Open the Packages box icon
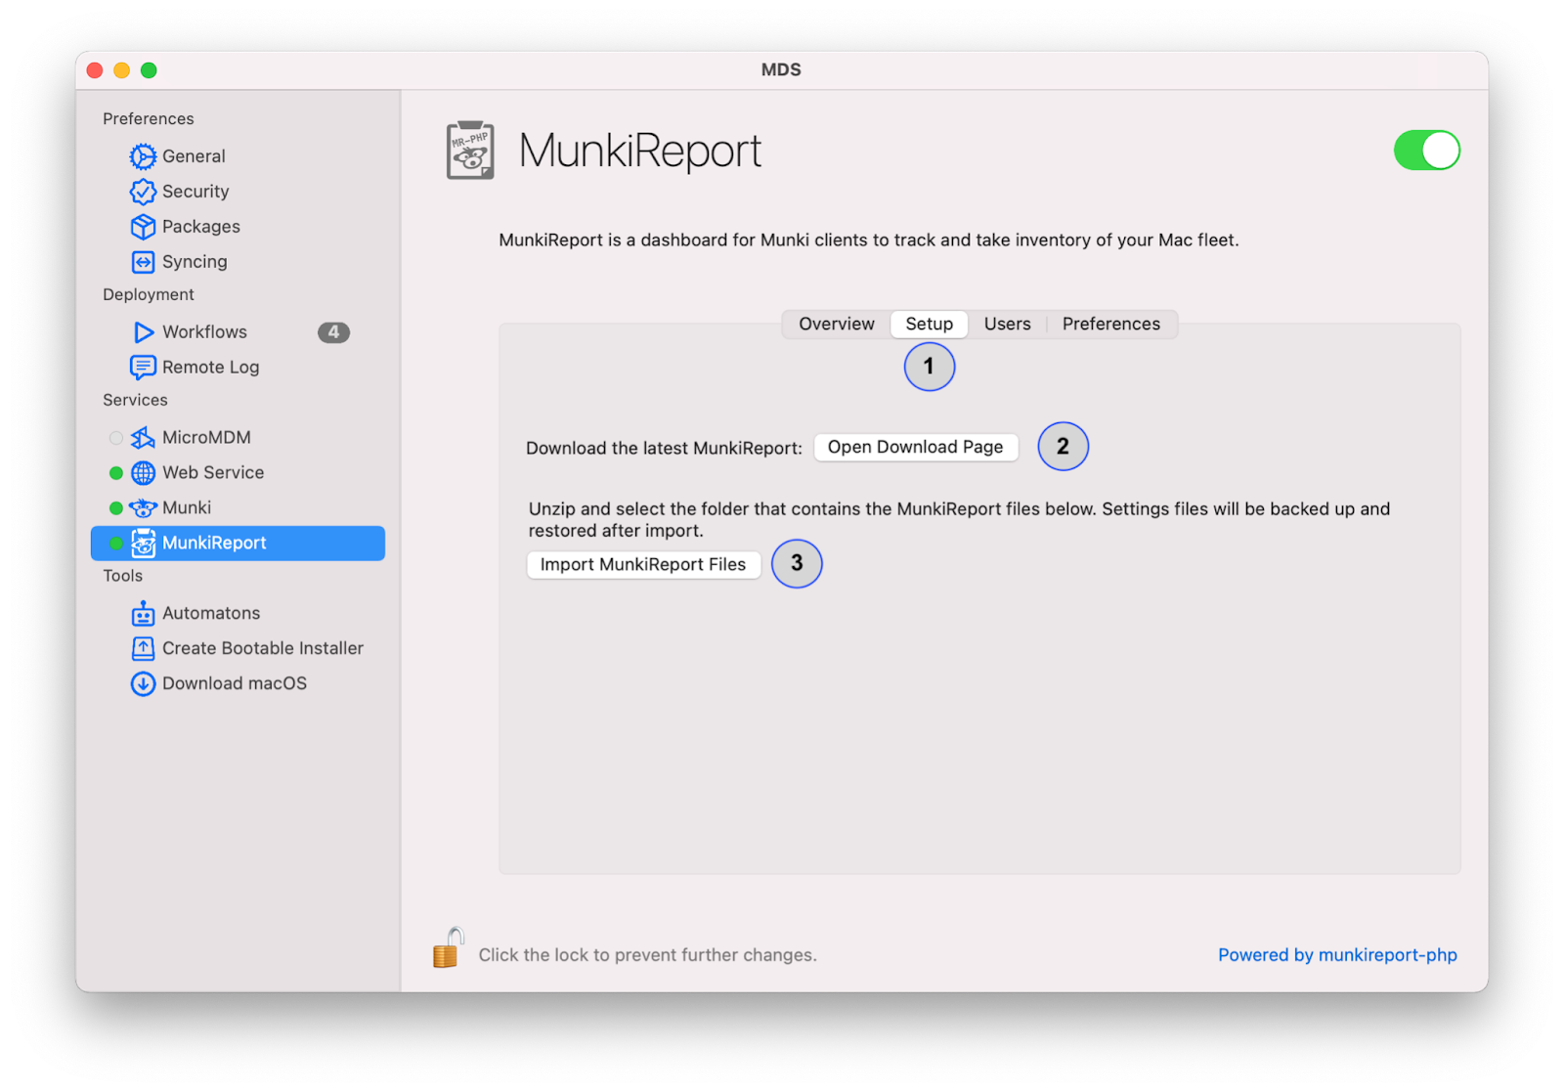Screen dimensions: 1564x1092 pos(143,227)
